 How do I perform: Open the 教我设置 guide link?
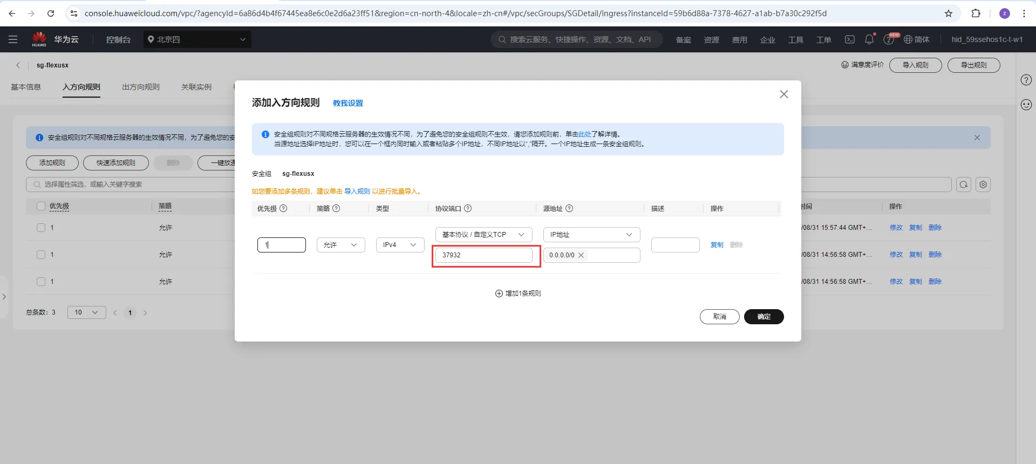click(348, 103)
